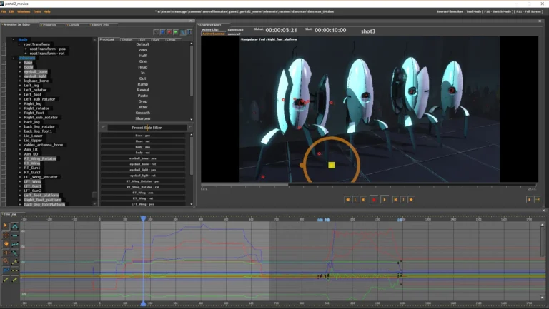The height and width of the screenshot is (309, 549).
Task: Jump to the last frame with fast-forward button
Action: [x=411, y=200]
